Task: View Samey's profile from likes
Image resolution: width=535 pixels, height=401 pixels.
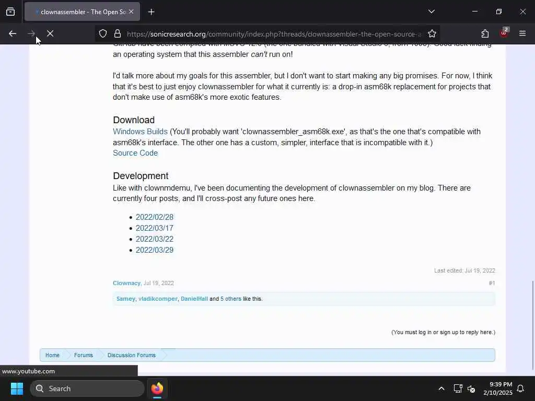Action: click(125, 299)
